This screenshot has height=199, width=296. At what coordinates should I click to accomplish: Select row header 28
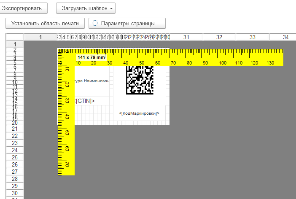tap(15, 179)
